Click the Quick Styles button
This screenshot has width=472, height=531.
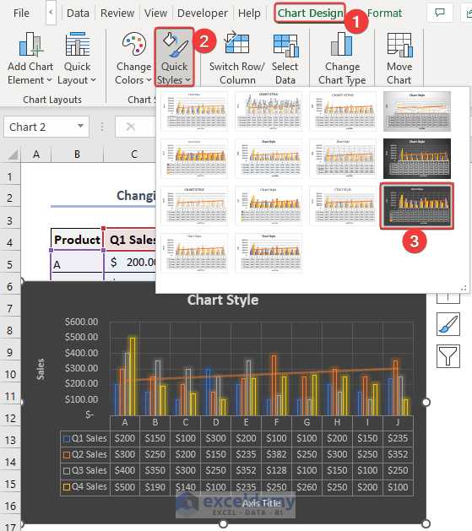coord(175,57)
